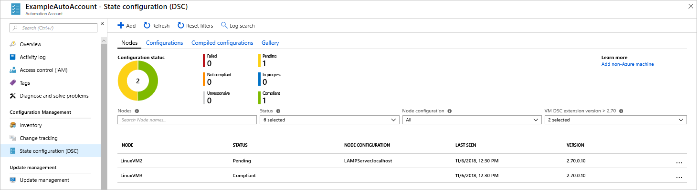Viewport: 697px width, 190px height.
Task: Open the Gallery tab
Action: click(270, 43)
